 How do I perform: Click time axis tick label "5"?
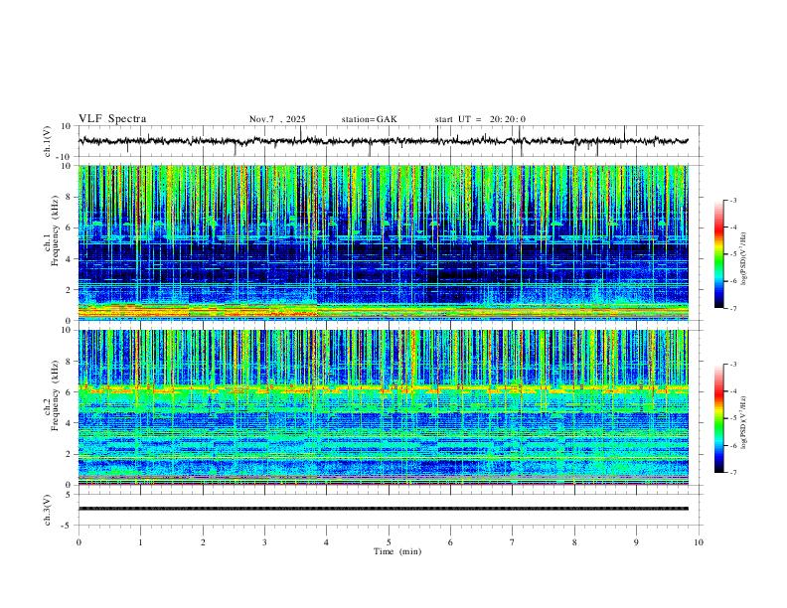tap(389, 542)
